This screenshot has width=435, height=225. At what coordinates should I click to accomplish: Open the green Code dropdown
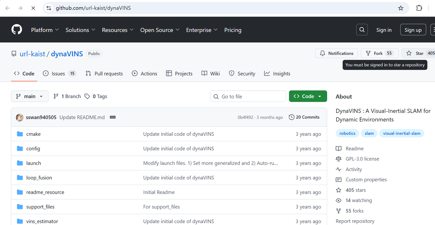[308, 96]
